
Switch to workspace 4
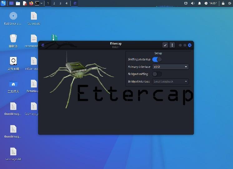click(67, 3)
